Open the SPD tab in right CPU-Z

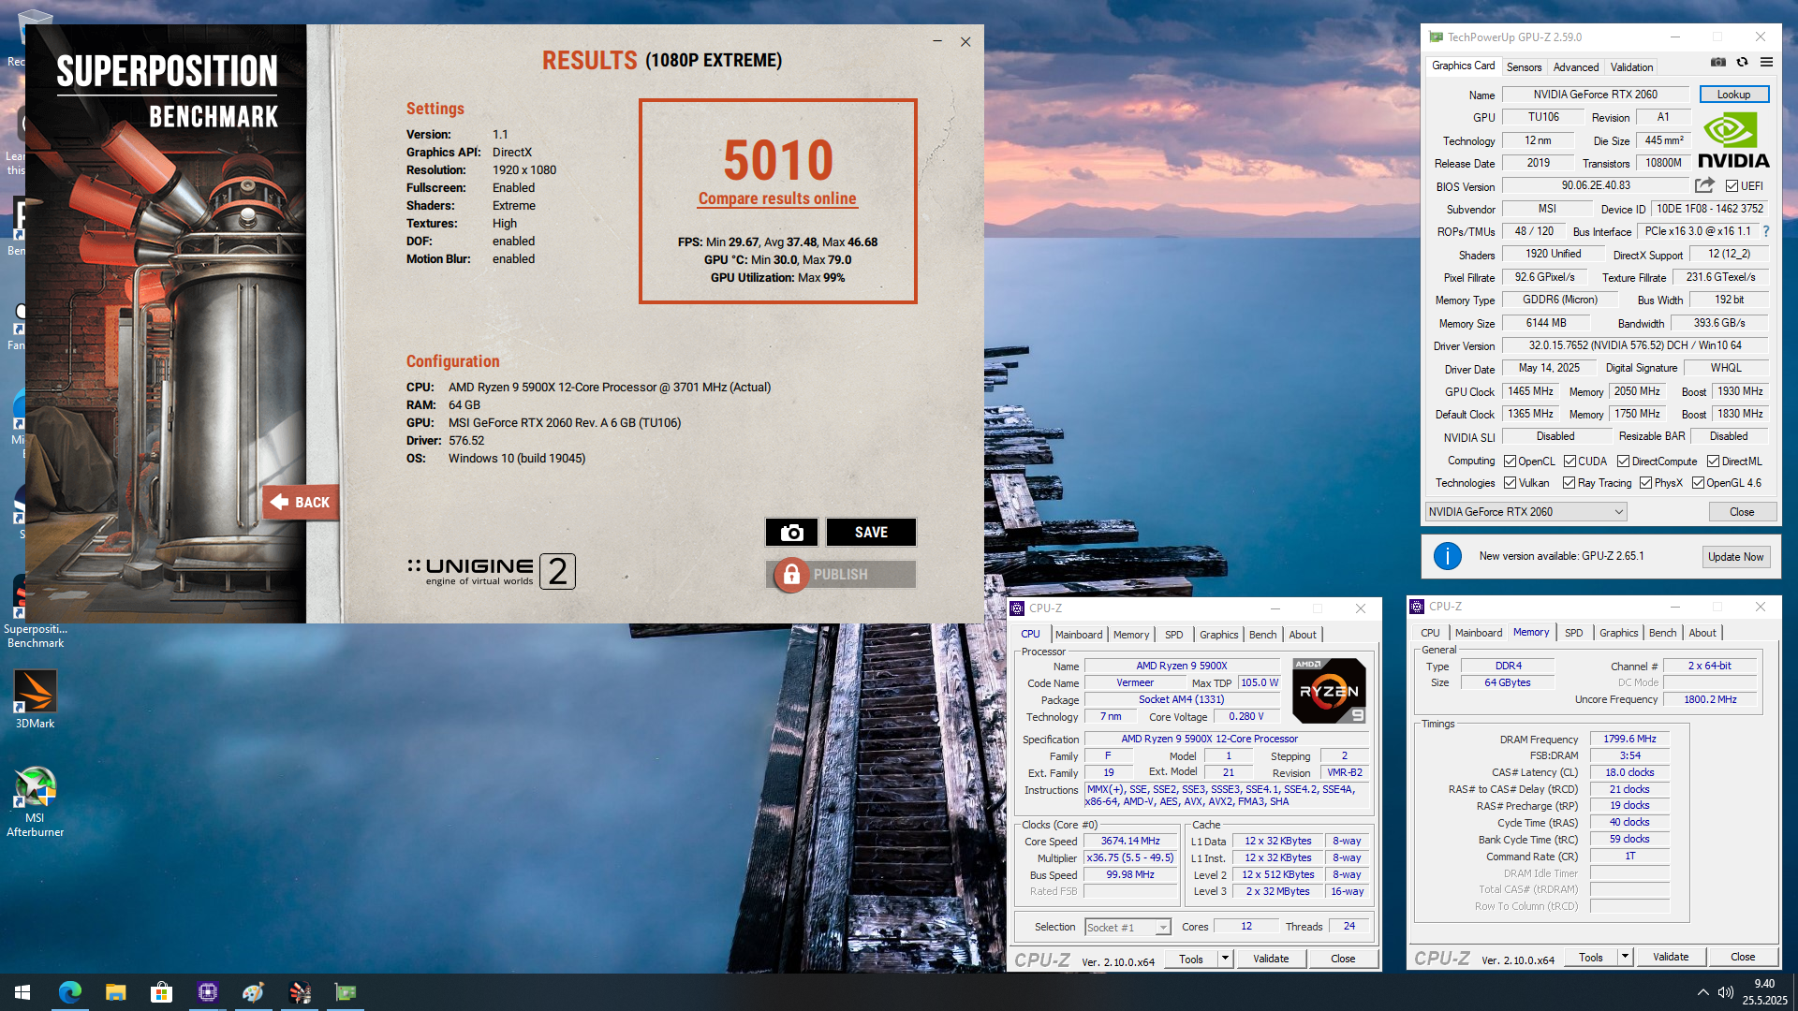coord(1574,633)
